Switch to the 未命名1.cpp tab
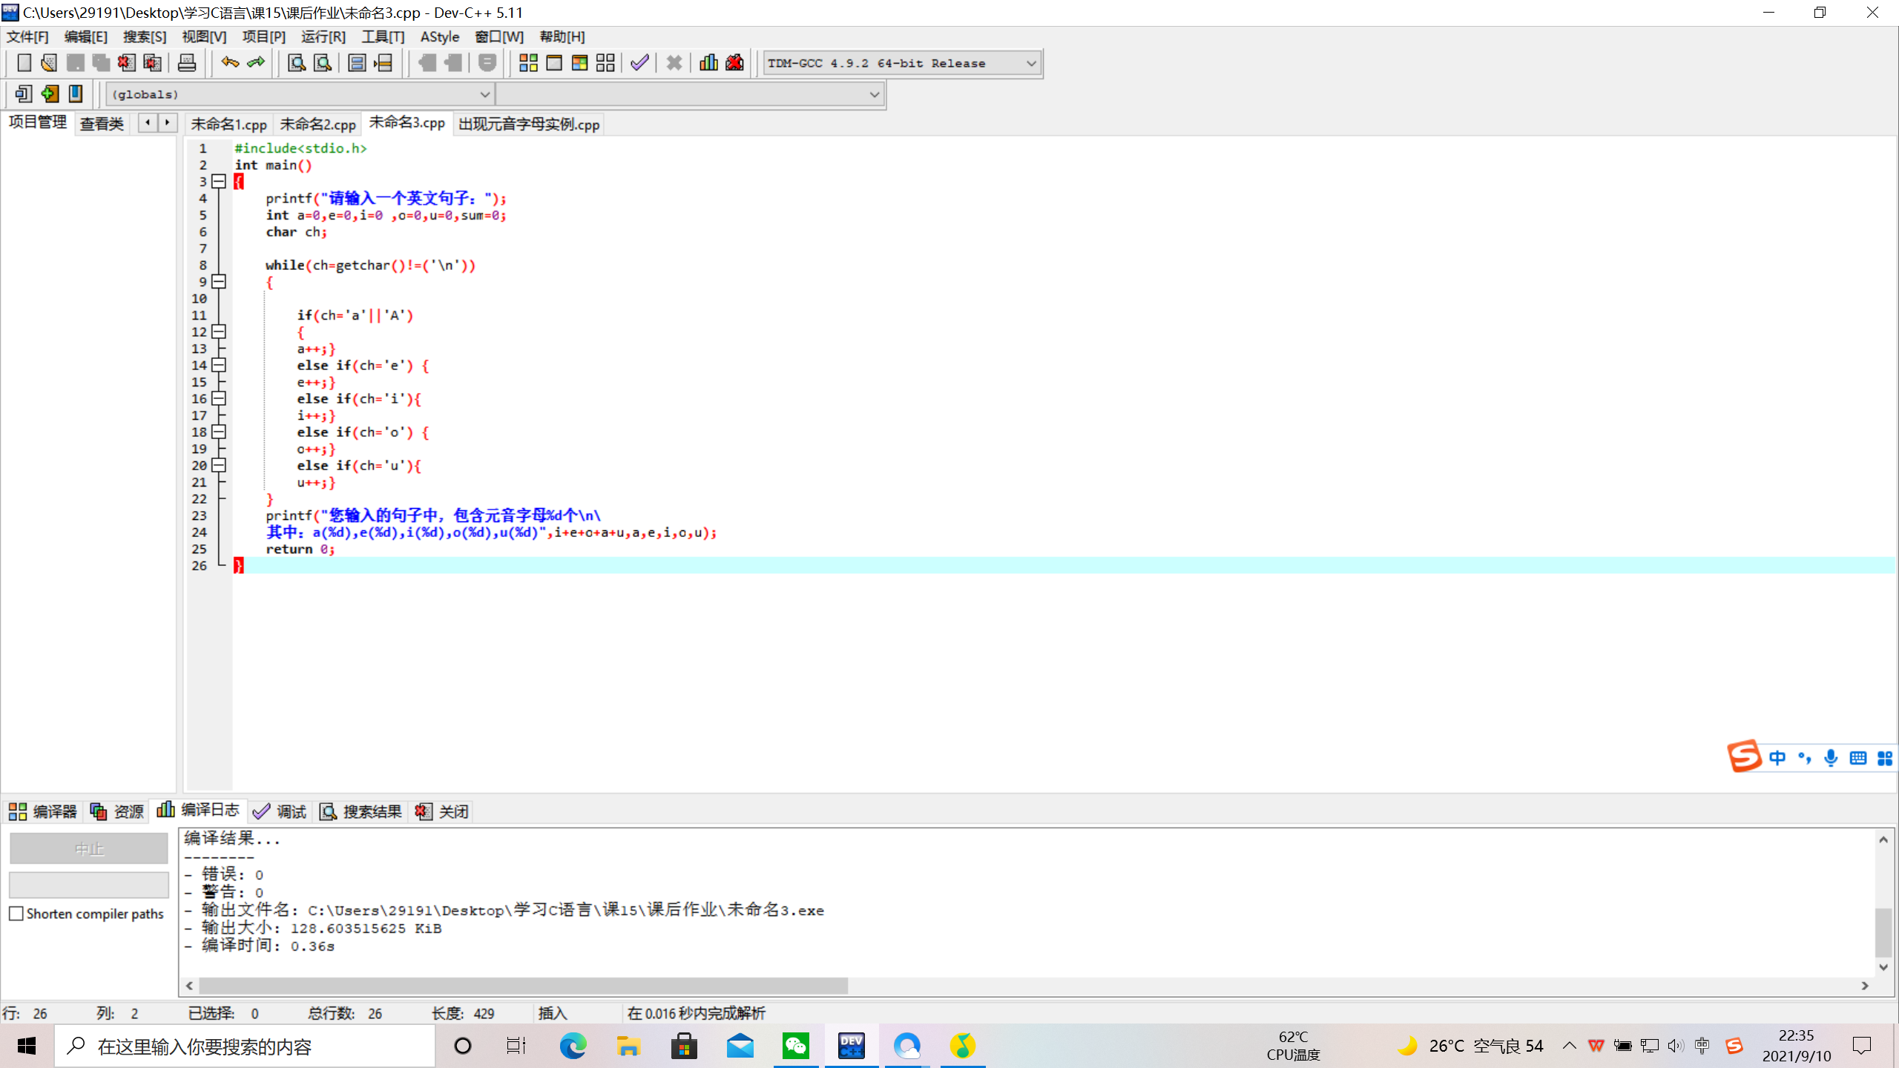The image size is (1899, 1068). [228, 124]
